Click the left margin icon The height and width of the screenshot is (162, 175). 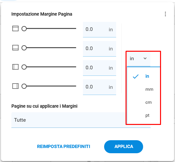pyautogui.click(x=15, y=67)
